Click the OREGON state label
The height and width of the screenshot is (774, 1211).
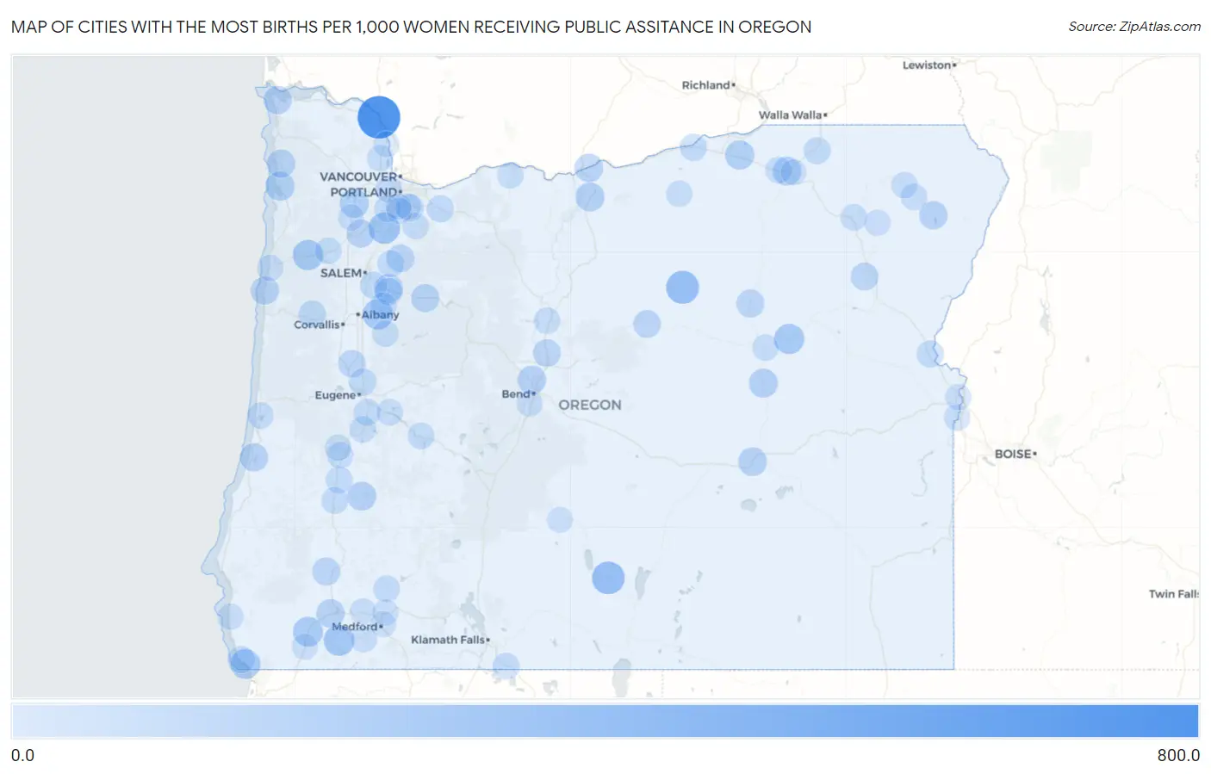[x=590, y=405]
